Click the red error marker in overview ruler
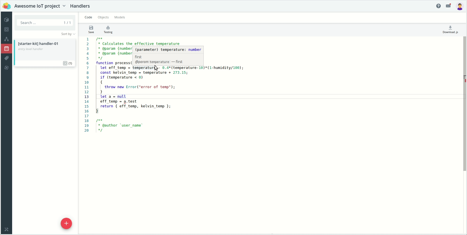 [465, 81]
